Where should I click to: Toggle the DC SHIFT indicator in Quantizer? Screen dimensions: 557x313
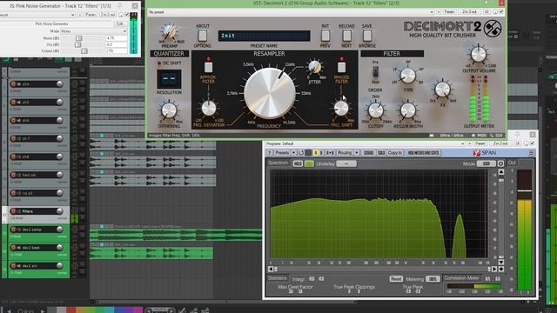click(159, 63)
